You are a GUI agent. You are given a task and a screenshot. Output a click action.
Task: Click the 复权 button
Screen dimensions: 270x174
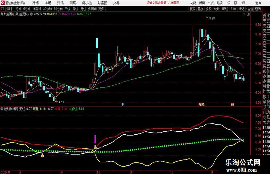tap(193, 9)
